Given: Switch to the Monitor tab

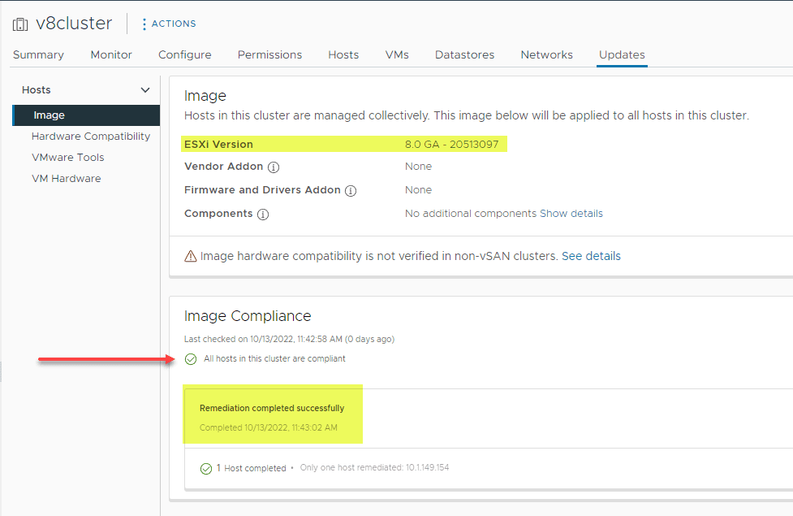Looking at the screenshot, I should [x=111, y=55].
